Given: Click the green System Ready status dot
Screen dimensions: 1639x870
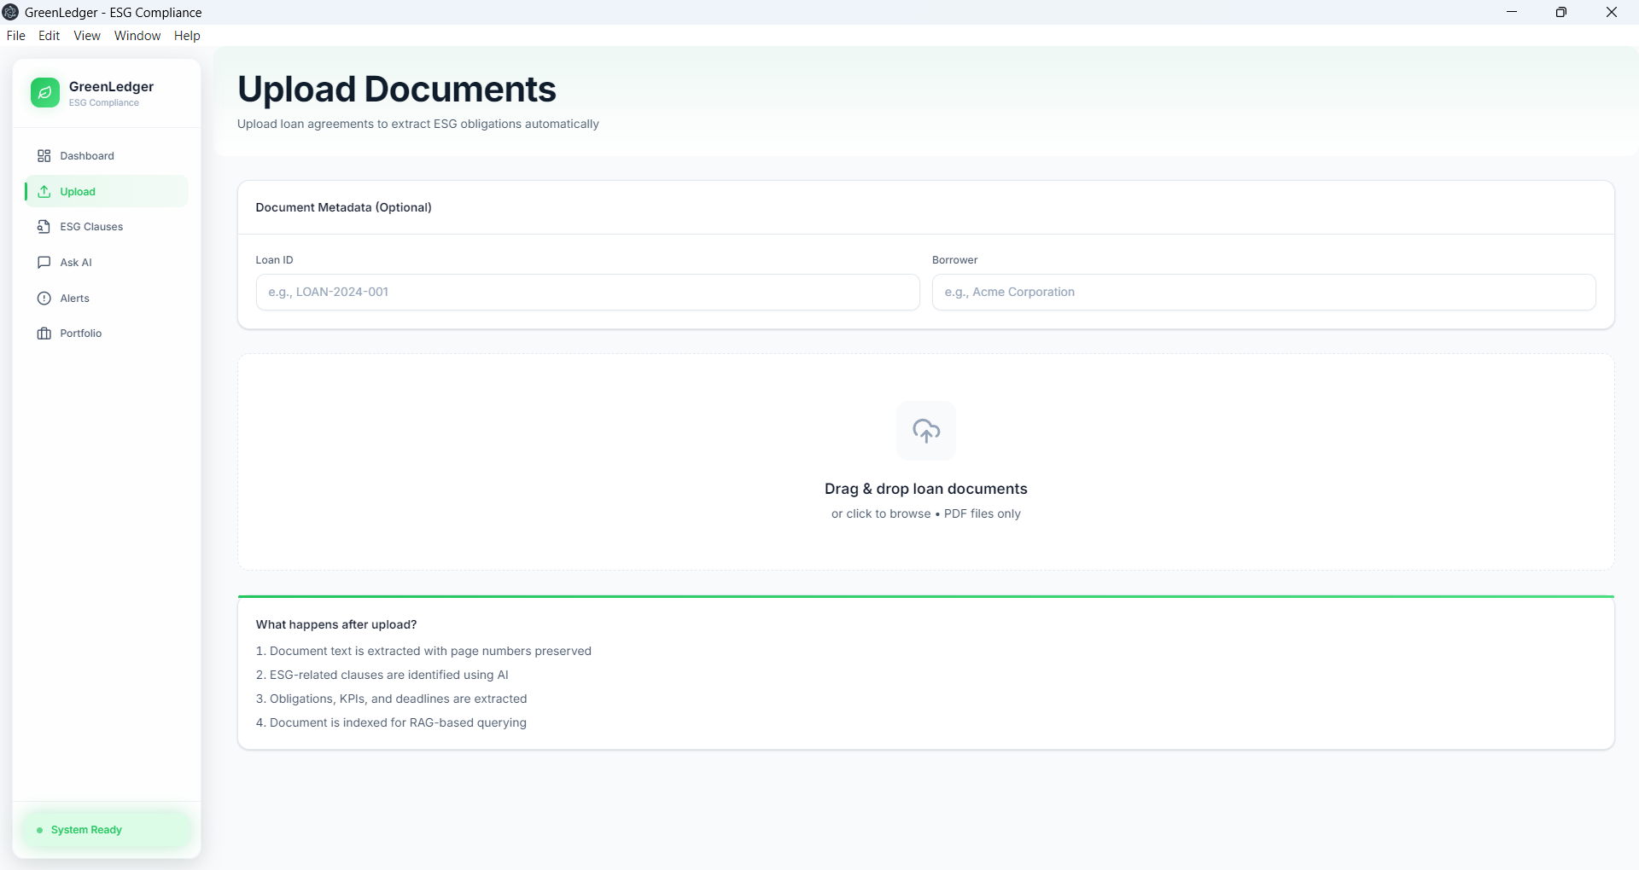Looking at the screenshot, I should point(39,830).
